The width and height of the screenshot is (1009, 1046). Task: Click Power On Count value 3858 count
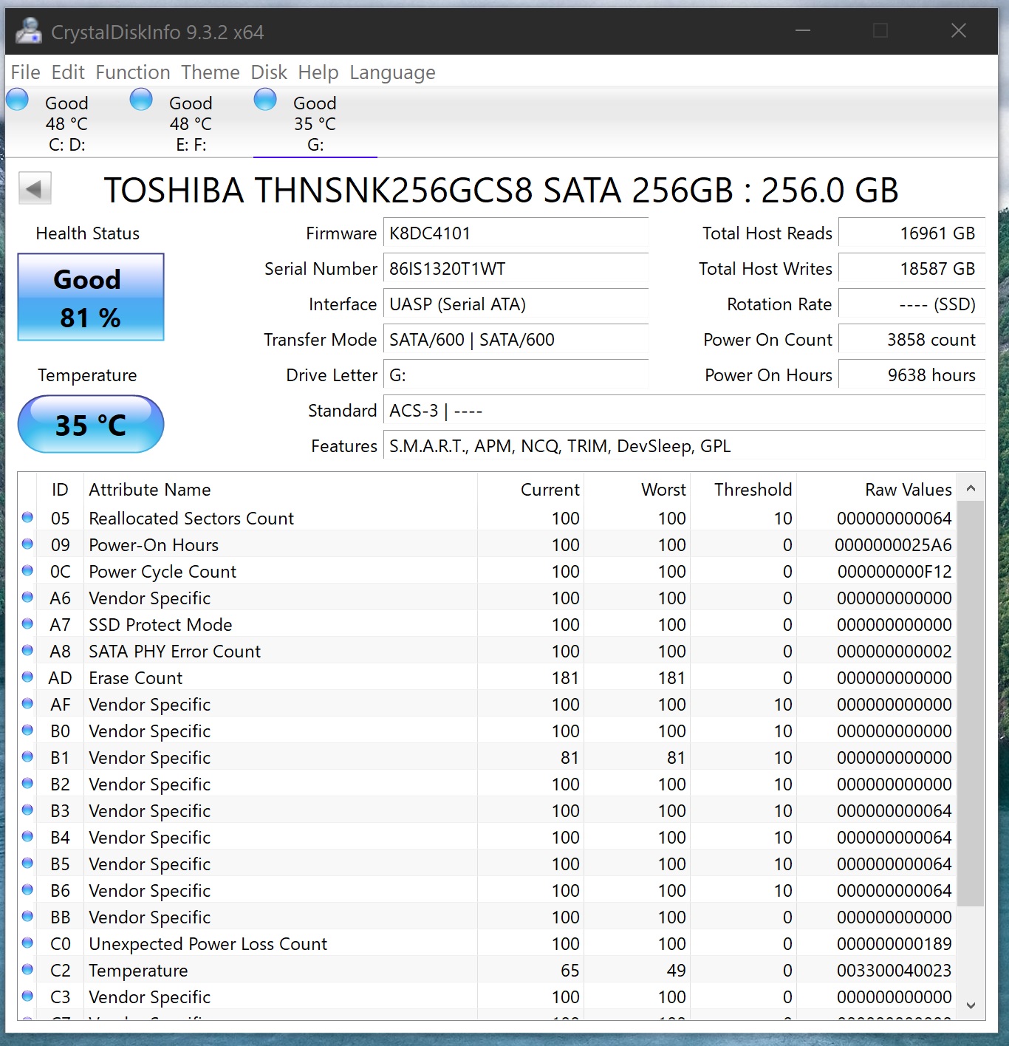[x=912, y=340]
